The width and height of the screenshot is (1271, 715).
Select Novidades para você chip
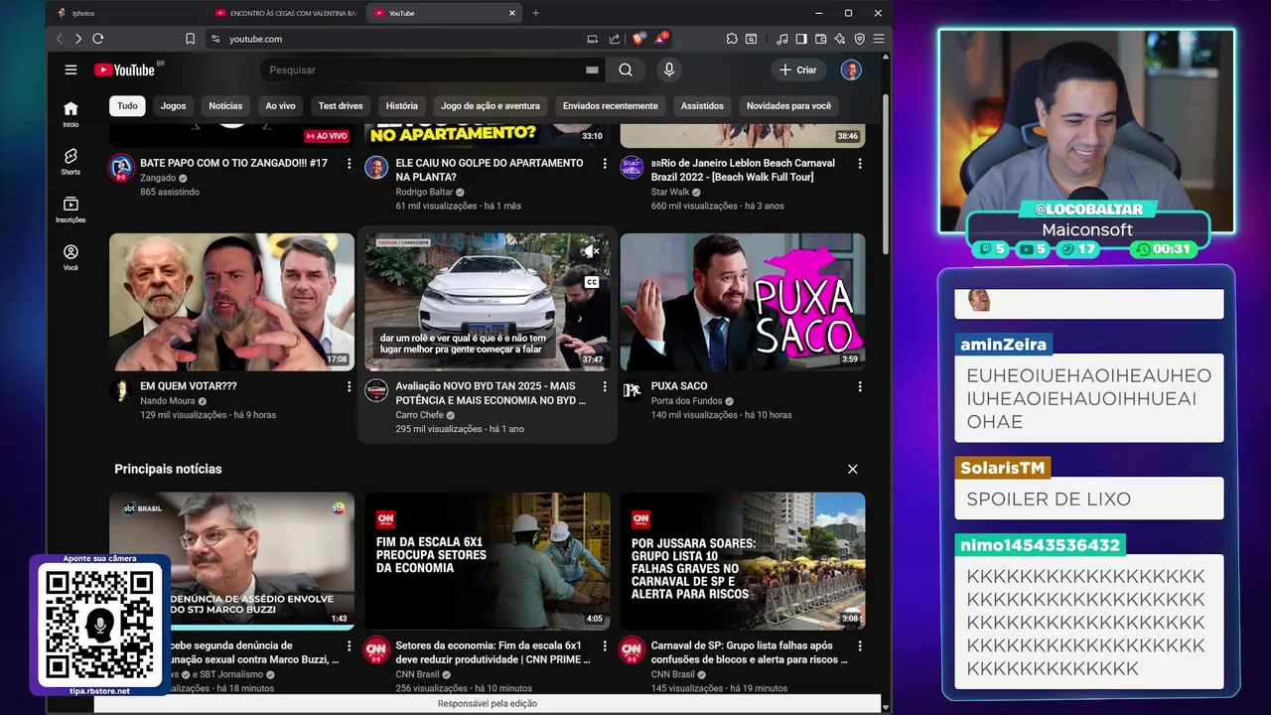788,105
